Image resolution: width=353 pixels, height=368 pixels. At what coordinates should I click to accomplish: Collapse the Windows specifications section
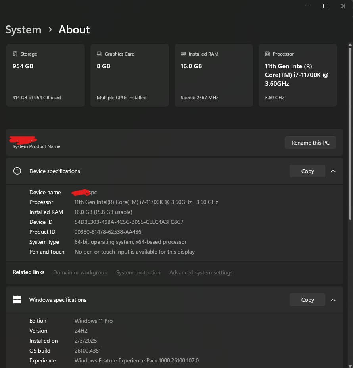click(333, 300)
